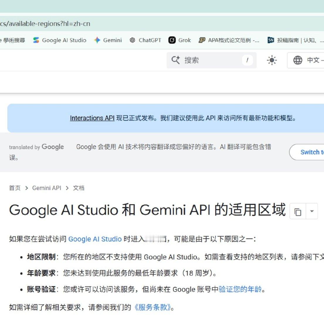Viewport: 324px width, 317px height.
Task: Go to 文档 breadcrumb
Action: tap(79, 188)
